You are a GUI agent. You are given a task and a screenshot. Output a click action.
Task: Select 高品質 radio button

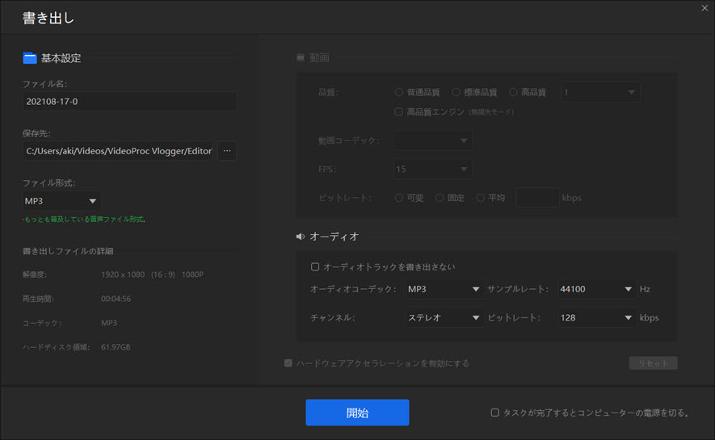coord(513,92)
